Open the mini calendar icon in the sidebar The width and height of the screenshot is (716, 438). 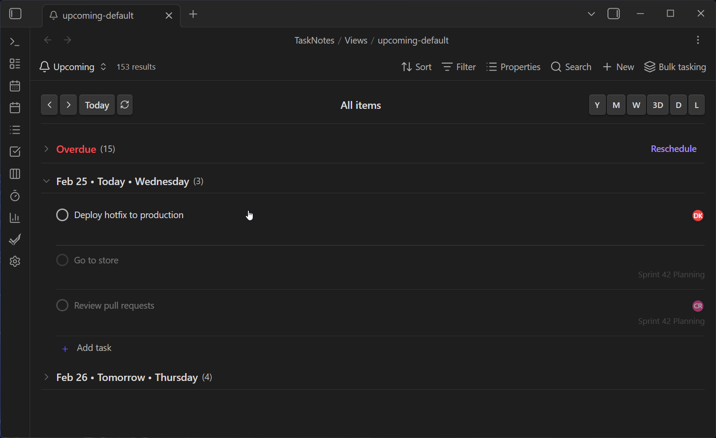[x=14, y=108]
